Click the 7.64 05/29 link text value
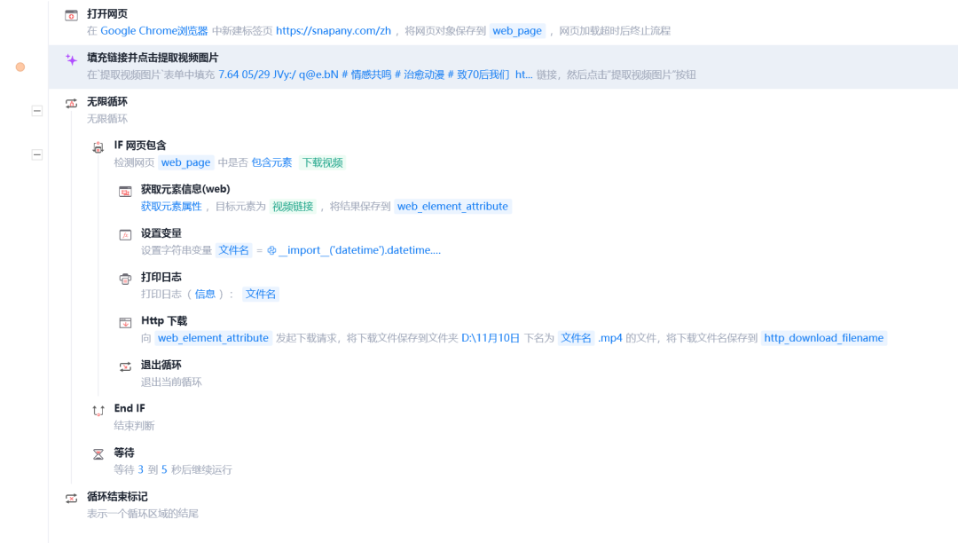Image resolution: width=958 pixels, height=543 pixels. [x=374, y=75]
